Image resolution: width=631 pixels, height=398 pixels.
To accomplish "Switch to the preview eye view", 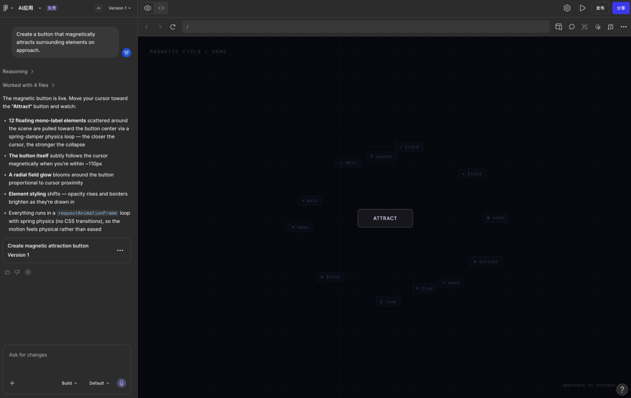I will 148,8.
